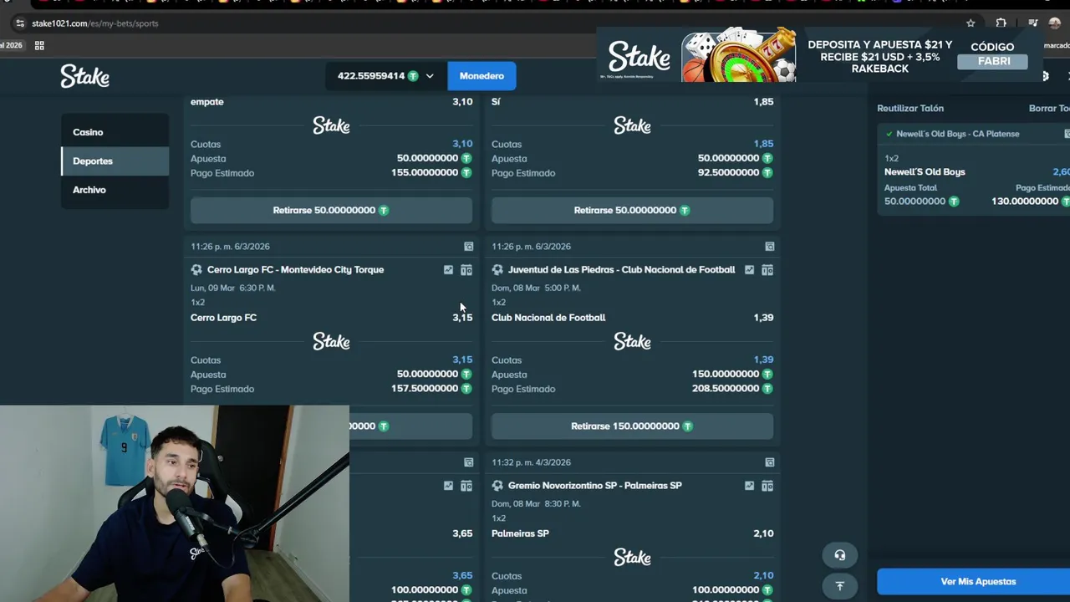1070x602 pixels.
Task: Open the scoreboard icon on Cerro Largo FC card
Action: pos(466,270)
